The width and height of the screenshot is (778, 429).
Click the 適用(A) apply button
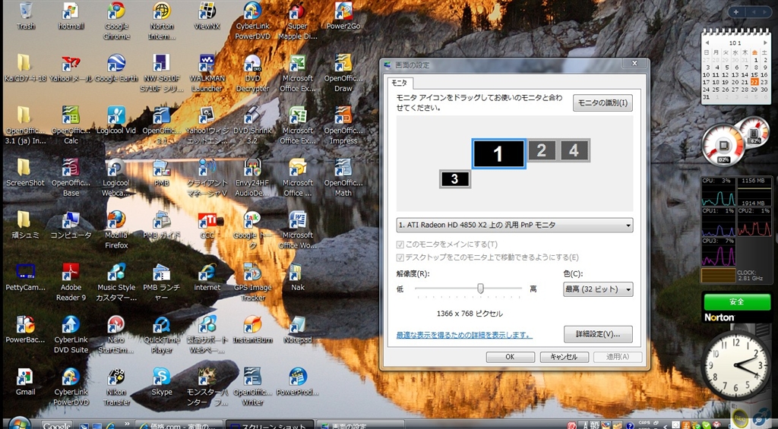click(618, 357)
